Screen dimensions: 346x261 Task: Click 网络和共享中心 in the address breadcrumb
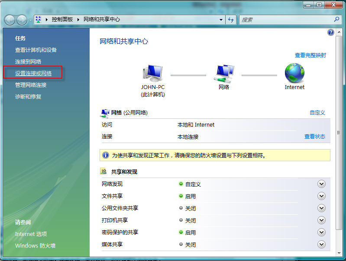click(101, 19)
